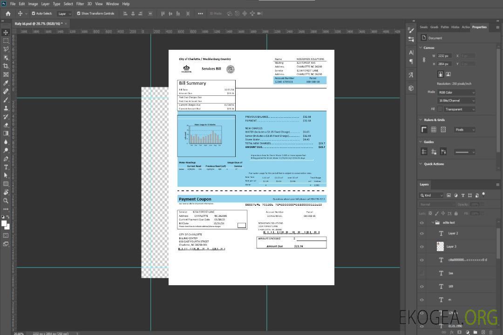Select the Move tool in the toolbox
The width and height of the screenshot is (503, 335).
pos(6,33)
